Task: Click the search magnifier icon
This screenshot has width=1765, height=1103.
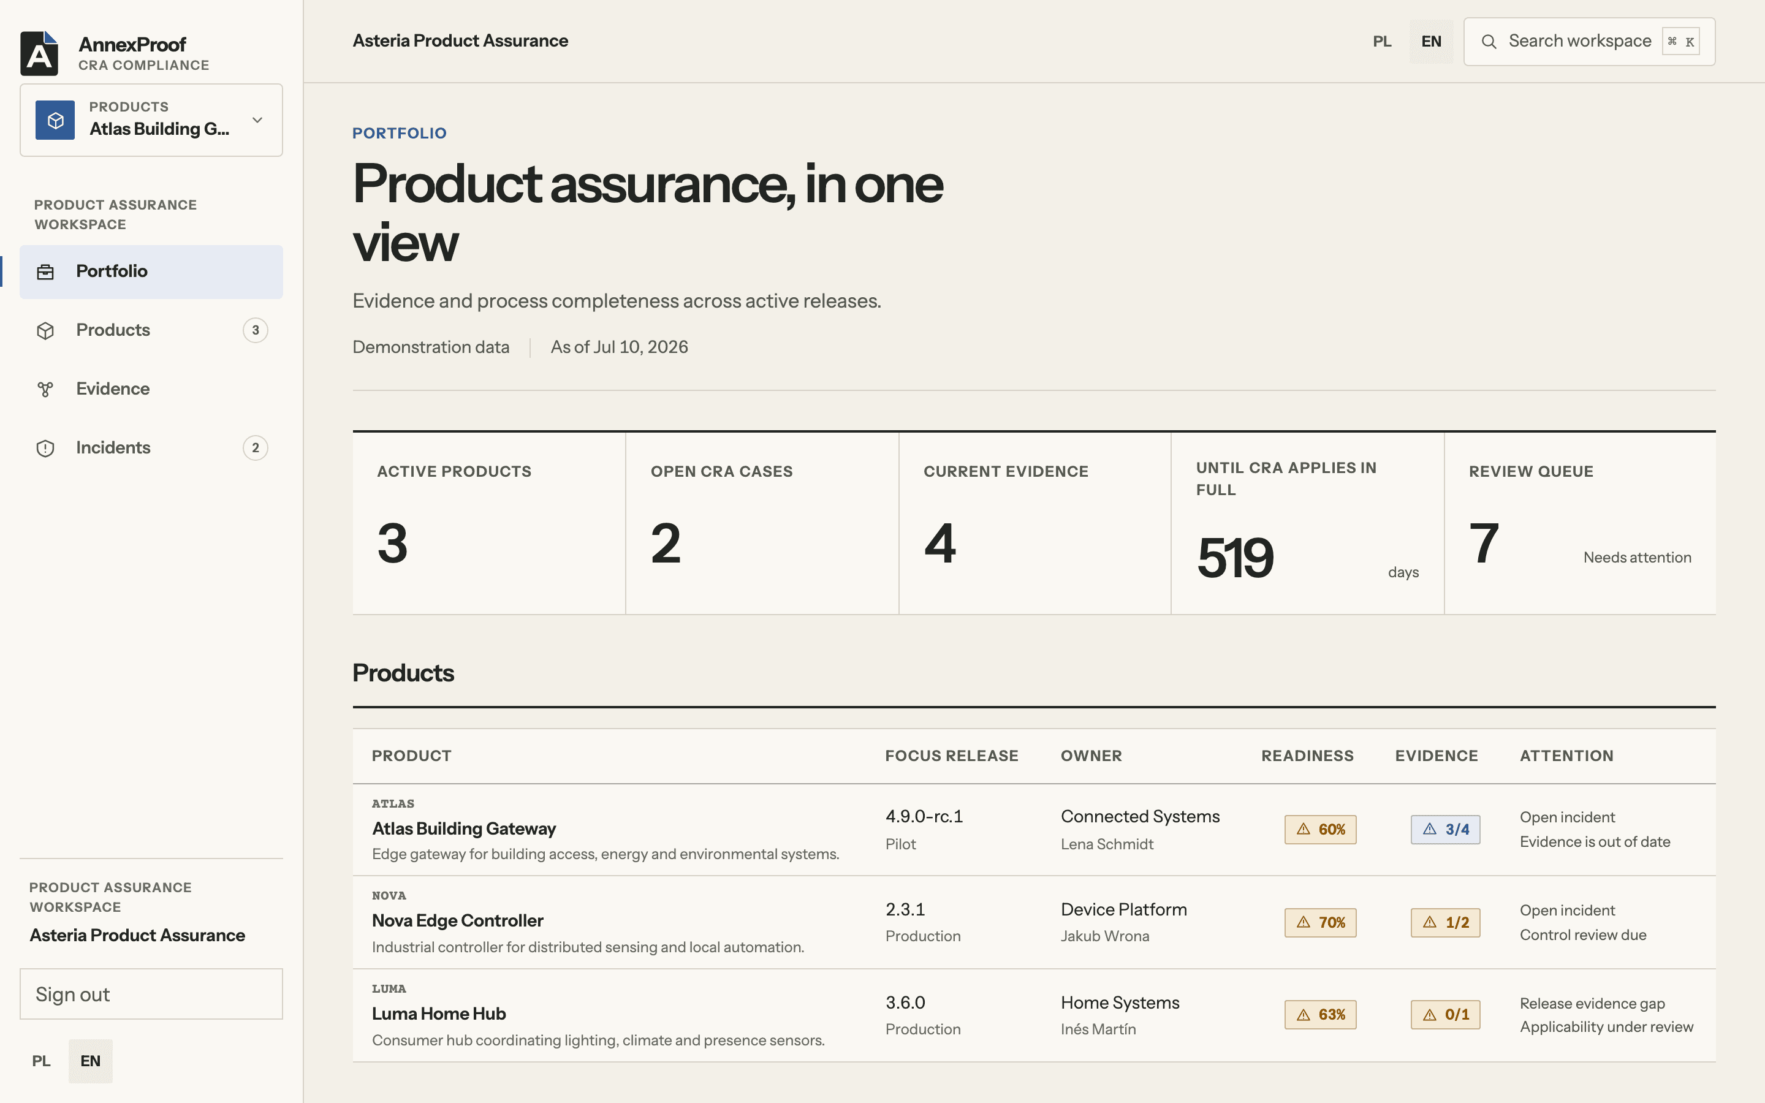Action: tap(1489, 42)
